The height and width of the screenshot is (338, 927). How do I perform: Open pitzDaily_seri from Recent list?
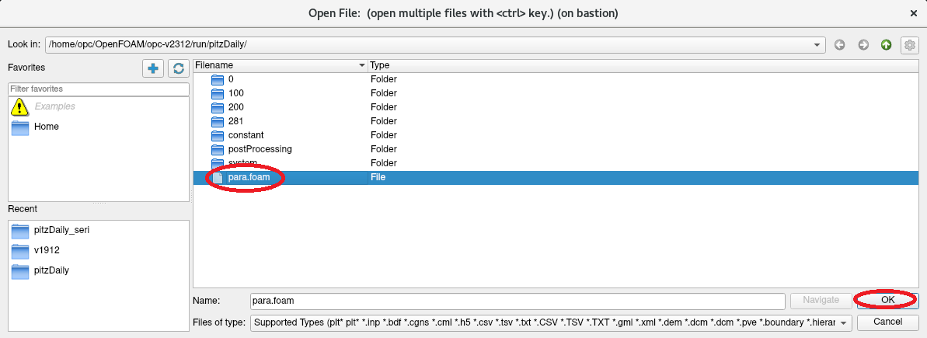(62, 231)
